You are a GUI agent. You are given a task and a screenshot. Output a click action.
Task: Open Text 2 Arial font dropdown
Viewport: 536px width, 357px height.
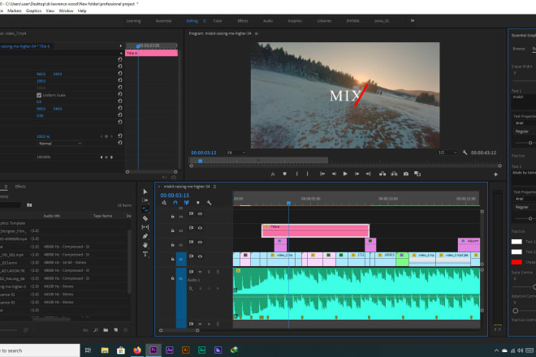pos(525,199)
